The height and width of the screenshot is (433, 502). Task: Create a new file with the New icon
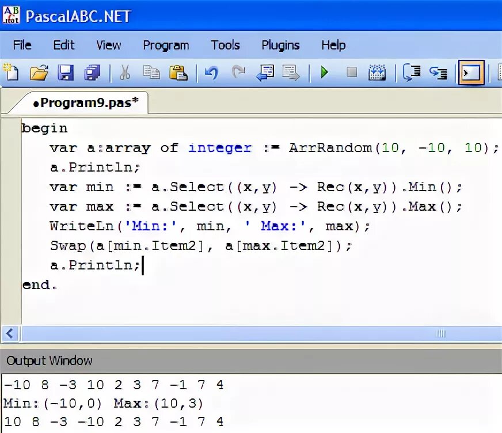[x=11, y=72]
